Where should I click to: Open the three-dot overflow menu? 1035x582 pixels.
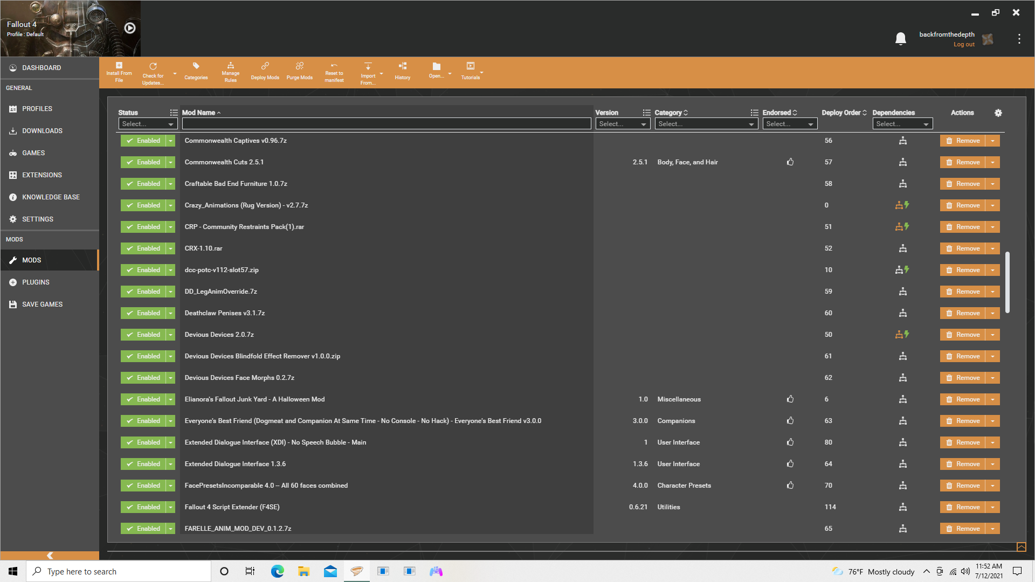(x=1019, y=39)
